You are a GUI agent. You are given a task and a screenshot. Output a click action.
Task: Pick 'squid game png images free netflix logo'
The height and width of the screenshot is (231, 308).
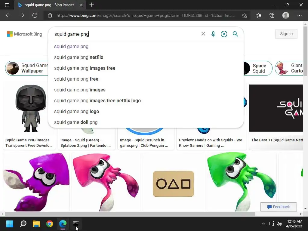[x=146, y=100]
